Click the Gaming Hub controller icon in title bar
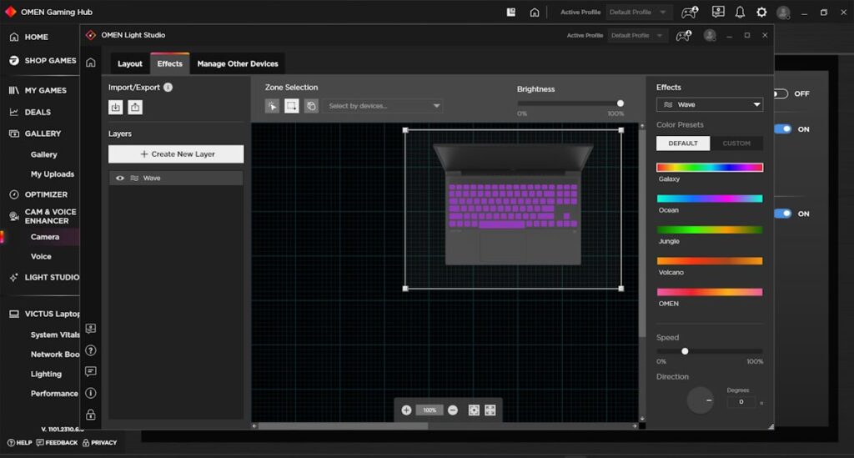The height and width of the screenshot is (458, 854). [690, 12]
